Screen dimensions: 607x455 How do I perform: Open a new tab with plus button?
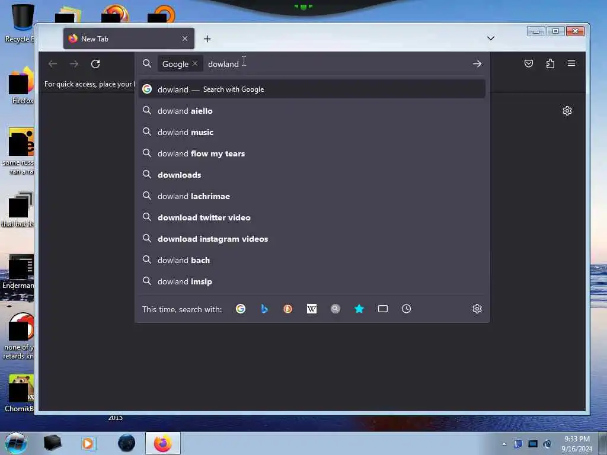tap(207, 39)
